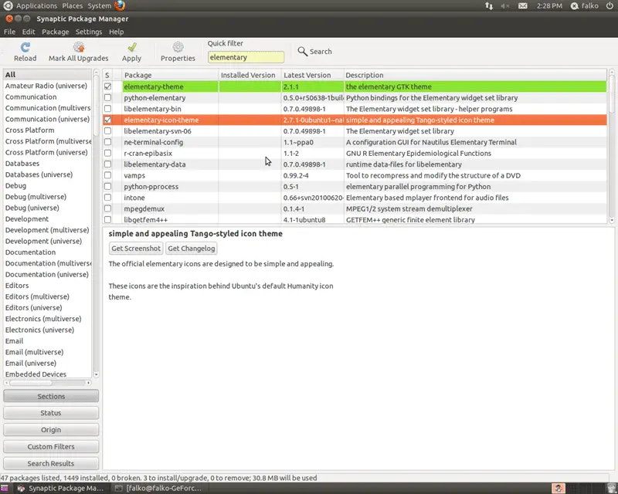The width and height of the screenshot is (618, 494).
Task: Open the trash icon in bottom panel
Action: tap(612, 489)
